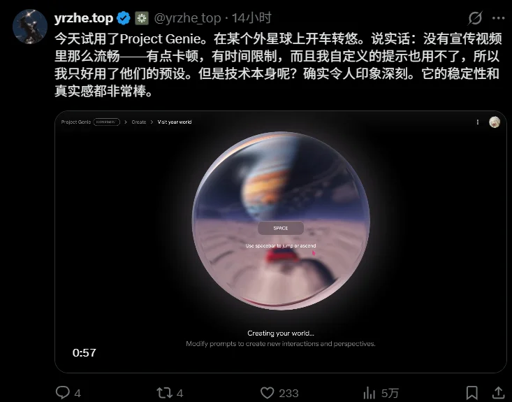This screenshot has width=512, height=402.
Task: Click the user avatar inside the video
Action: click(495, 122)
